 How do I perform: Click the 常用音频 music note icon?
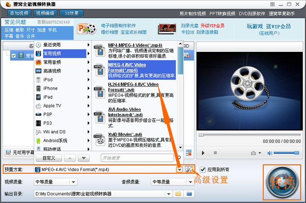38,62
